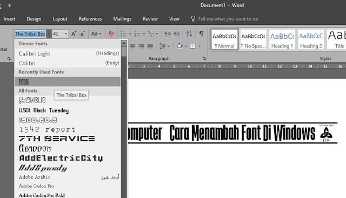Open the Insert tab
Viewport: 346px width, 198px height.
click(9, 19)
